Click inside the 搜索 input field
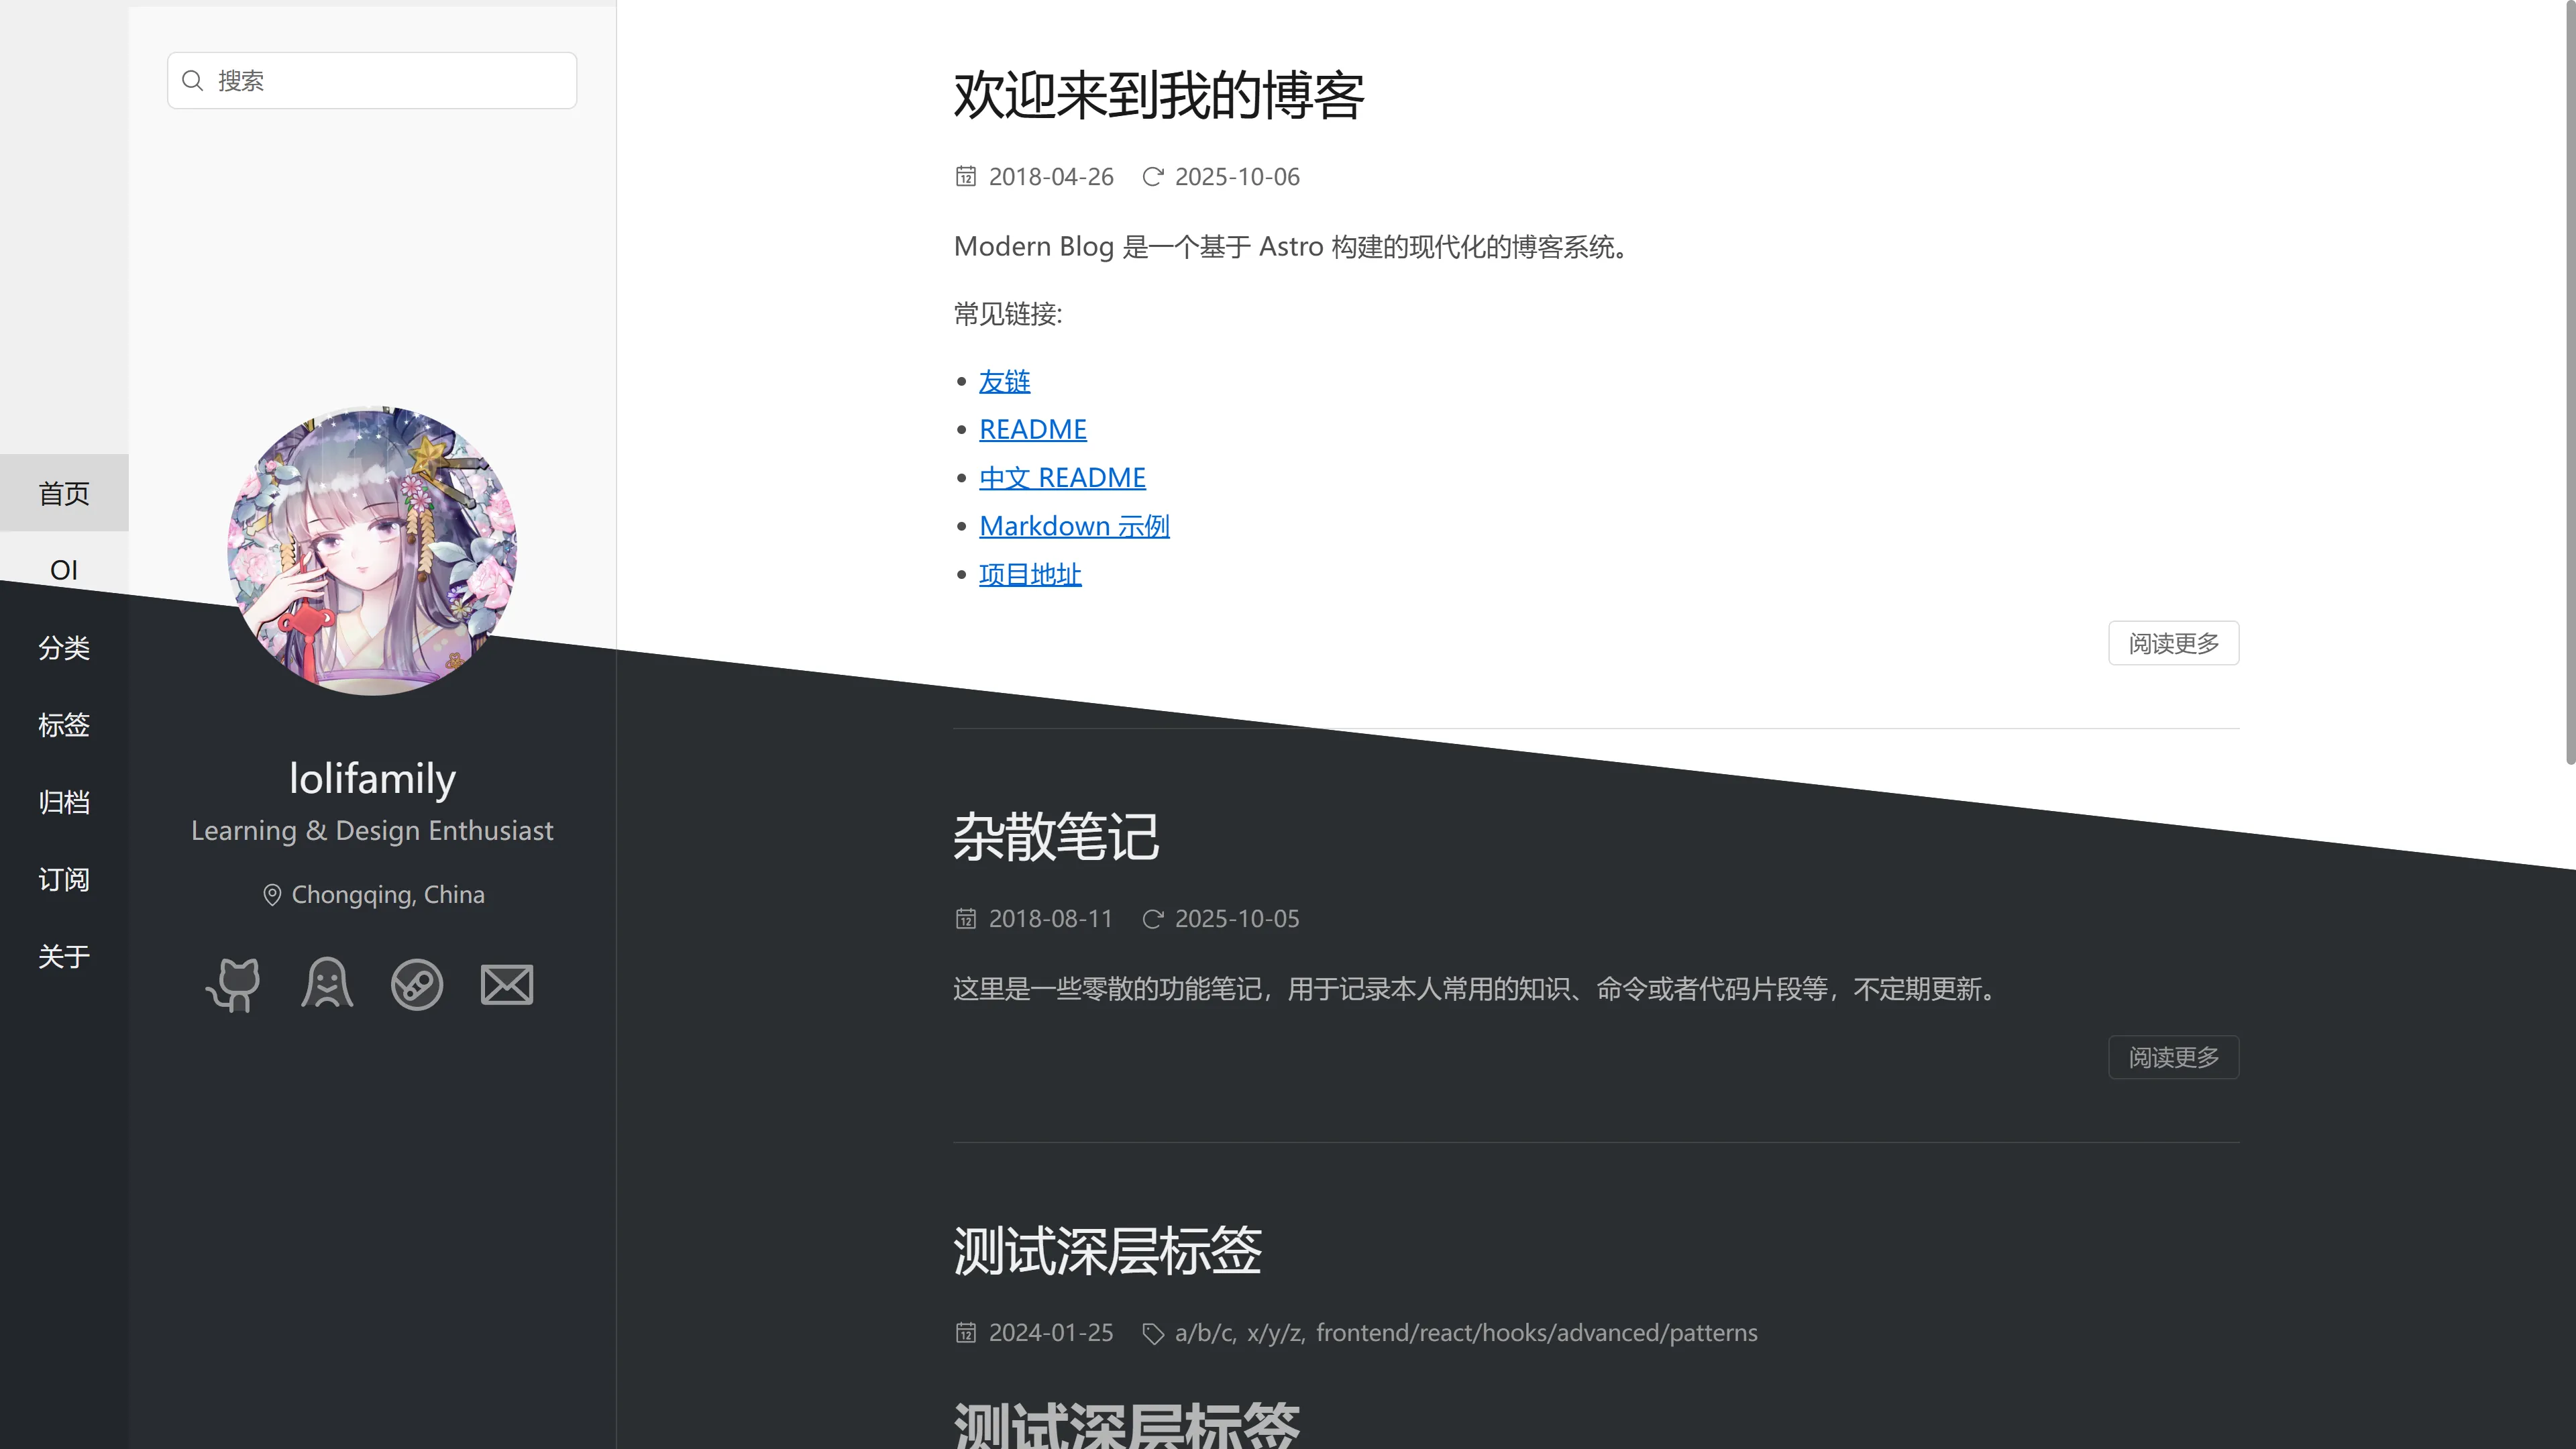Viewport: 2576px width, 1449px height. coord(370,80)
